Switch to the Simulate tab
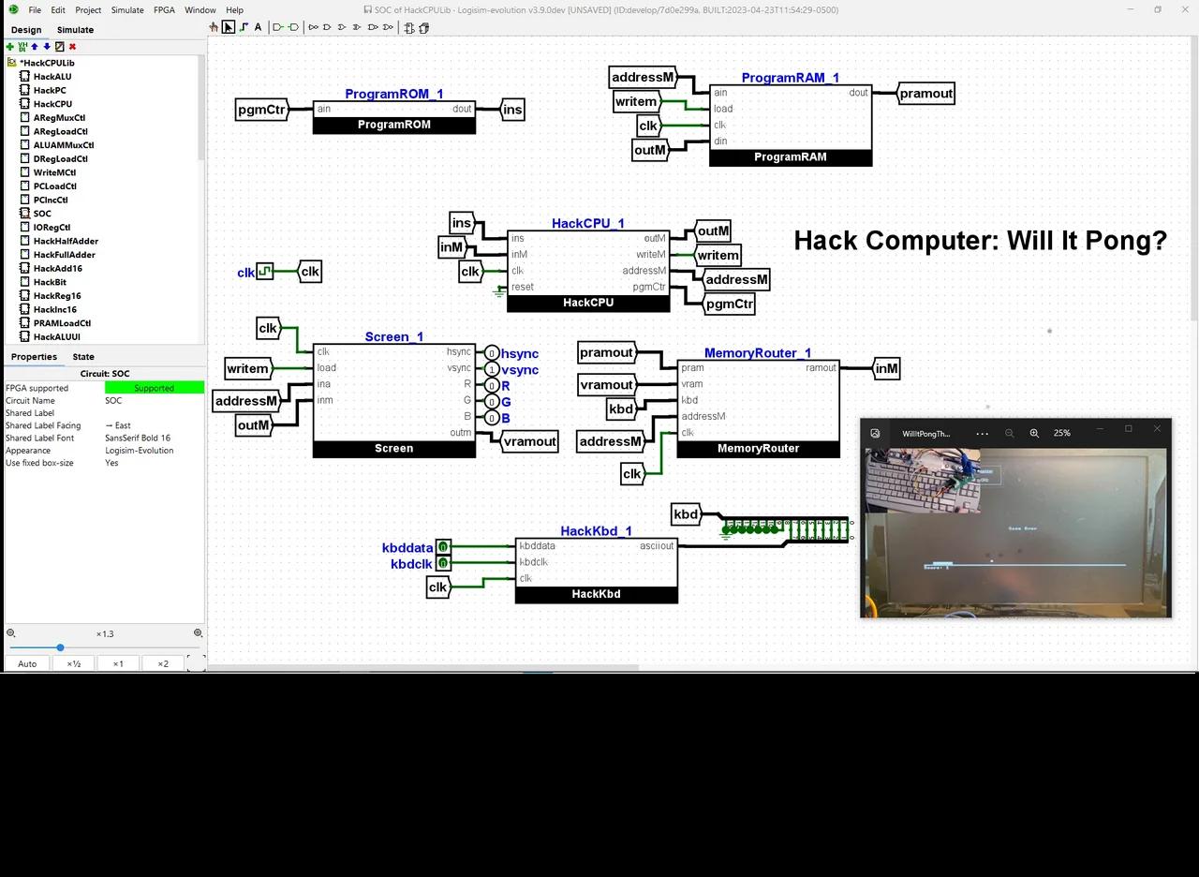The image size is (1199, 877). pos(75,29)
